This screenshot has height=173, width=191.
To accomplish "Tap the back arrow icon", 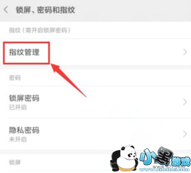I will tap(6, 10).
